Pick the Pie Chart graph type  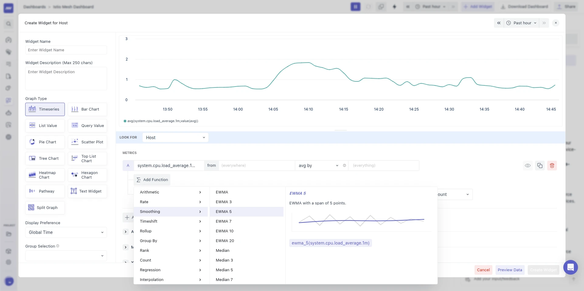(45, 142)
